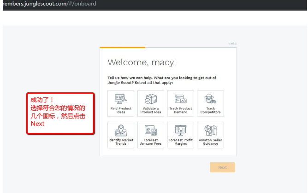
Task: Choose the Identify Market Trends tile
Action: click(x=121, y=135)
